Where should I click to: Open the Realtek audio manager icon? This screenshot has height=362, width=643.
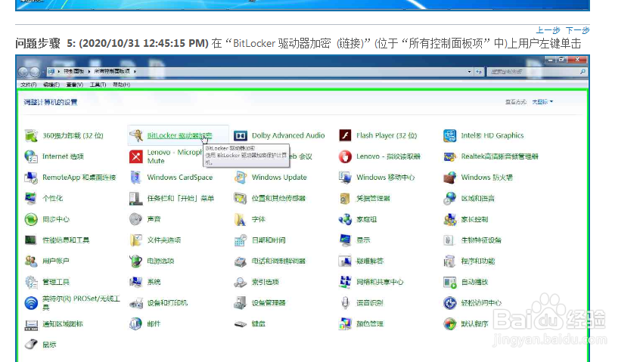pyautogui.click(x=450, y=156)
